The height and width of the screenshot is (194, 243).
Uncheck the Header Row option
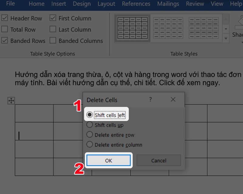5,18
